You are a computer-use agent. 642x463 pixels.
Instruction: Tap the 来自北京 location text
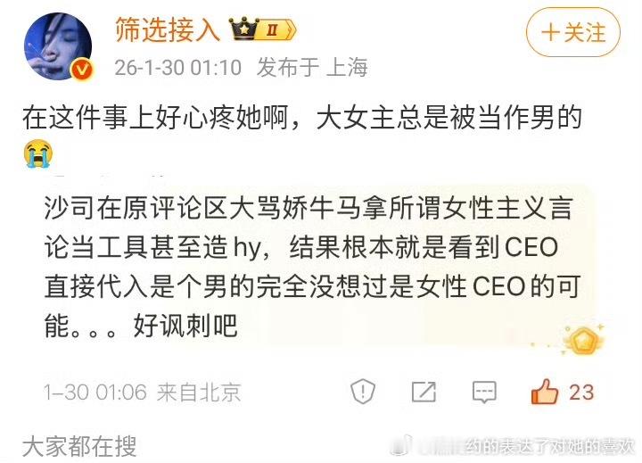pos(199,393)
